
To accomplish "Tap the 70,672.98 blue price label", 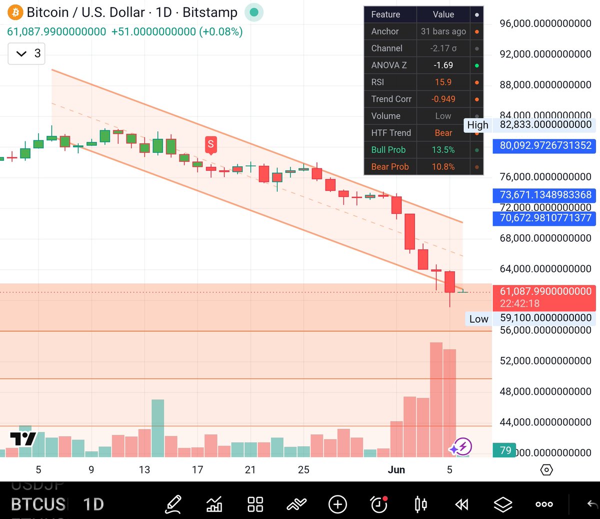I will point(545,218).
